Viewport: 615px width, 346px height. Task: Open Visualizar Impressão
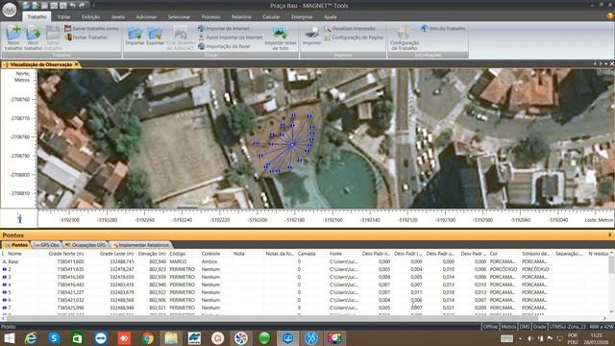coord(349,29)
